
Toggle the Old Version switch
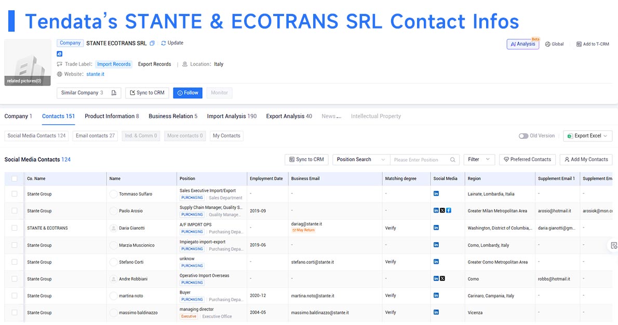point(523,136)
